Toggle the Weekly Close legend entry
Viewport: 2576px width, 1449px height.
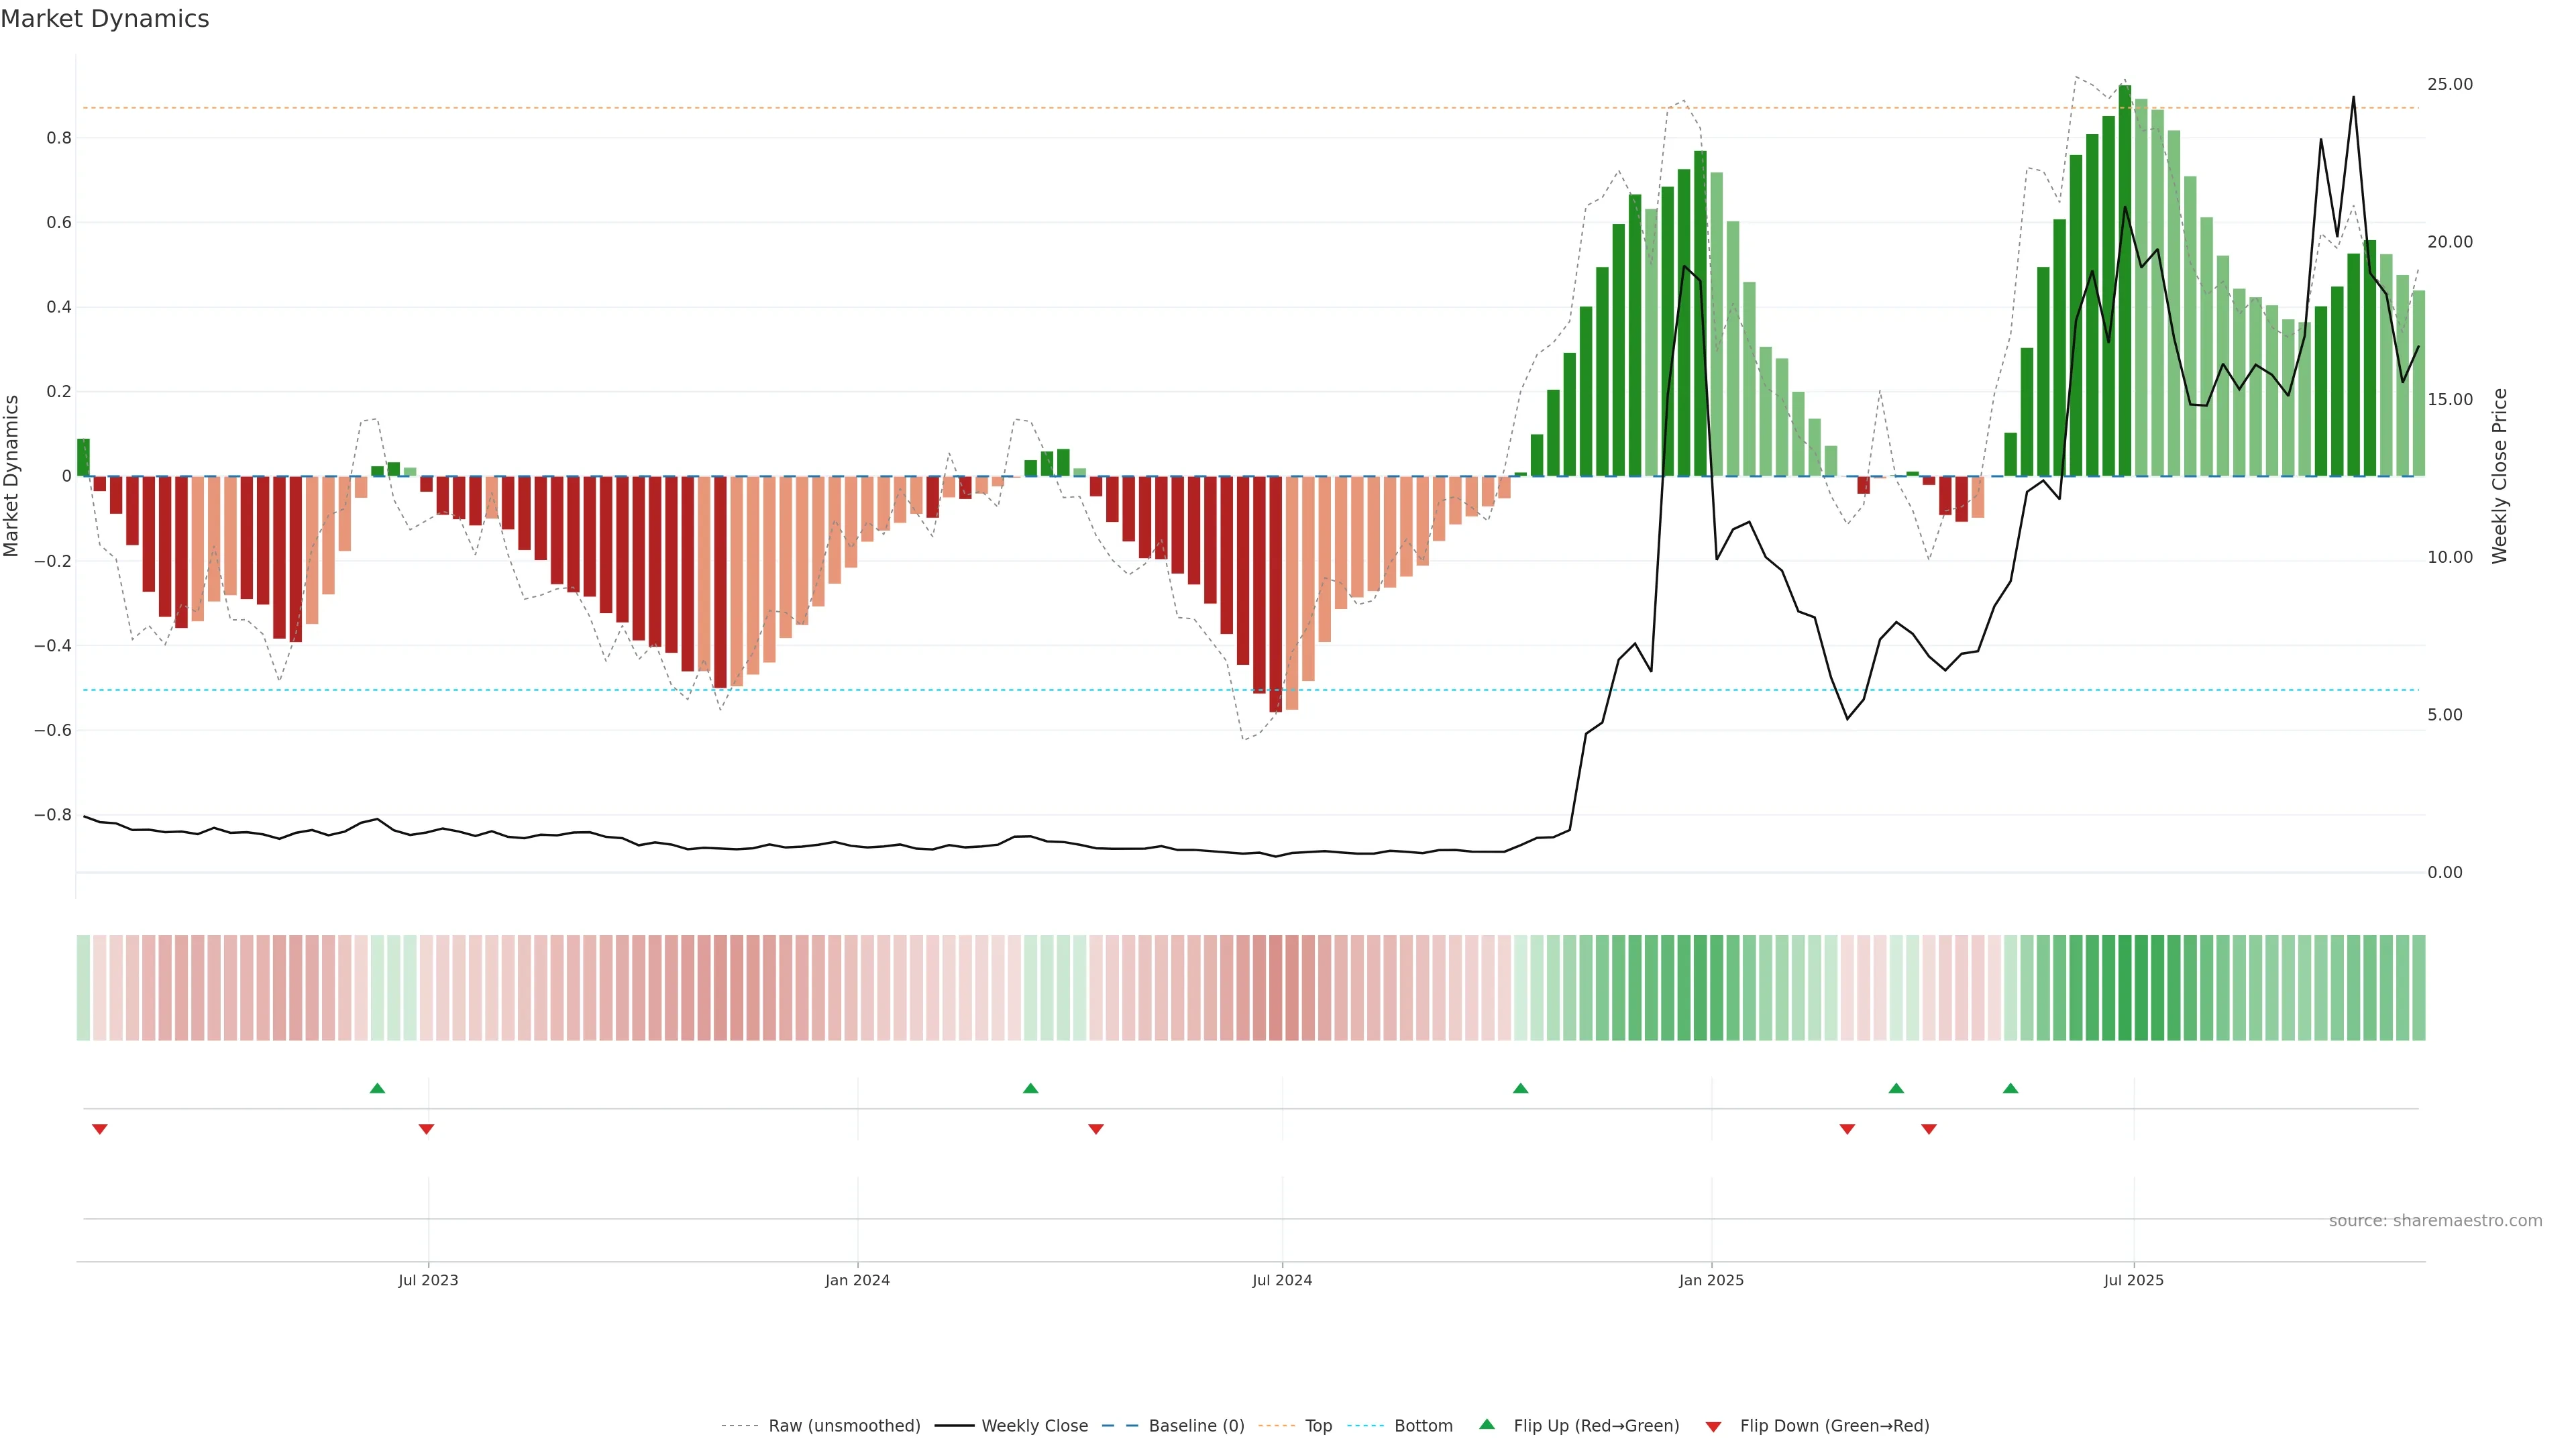point(1034,1426)
